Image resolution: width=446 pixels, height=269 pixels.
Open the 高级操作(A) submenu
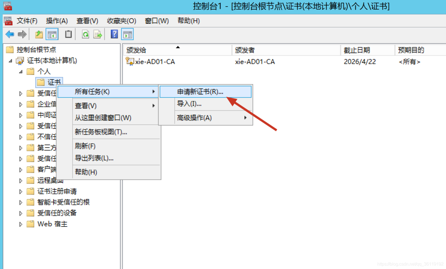[194, 118]
